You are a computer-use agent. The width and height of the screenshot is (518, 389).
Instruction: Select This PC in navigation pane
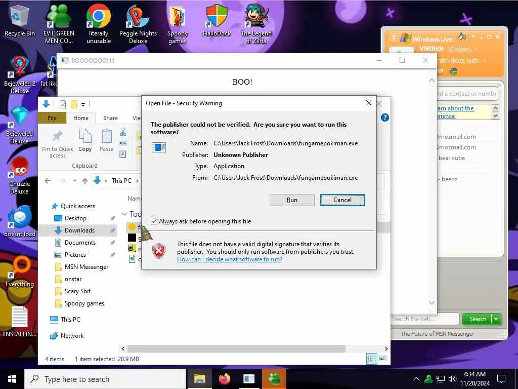click(x=70, y=320)
